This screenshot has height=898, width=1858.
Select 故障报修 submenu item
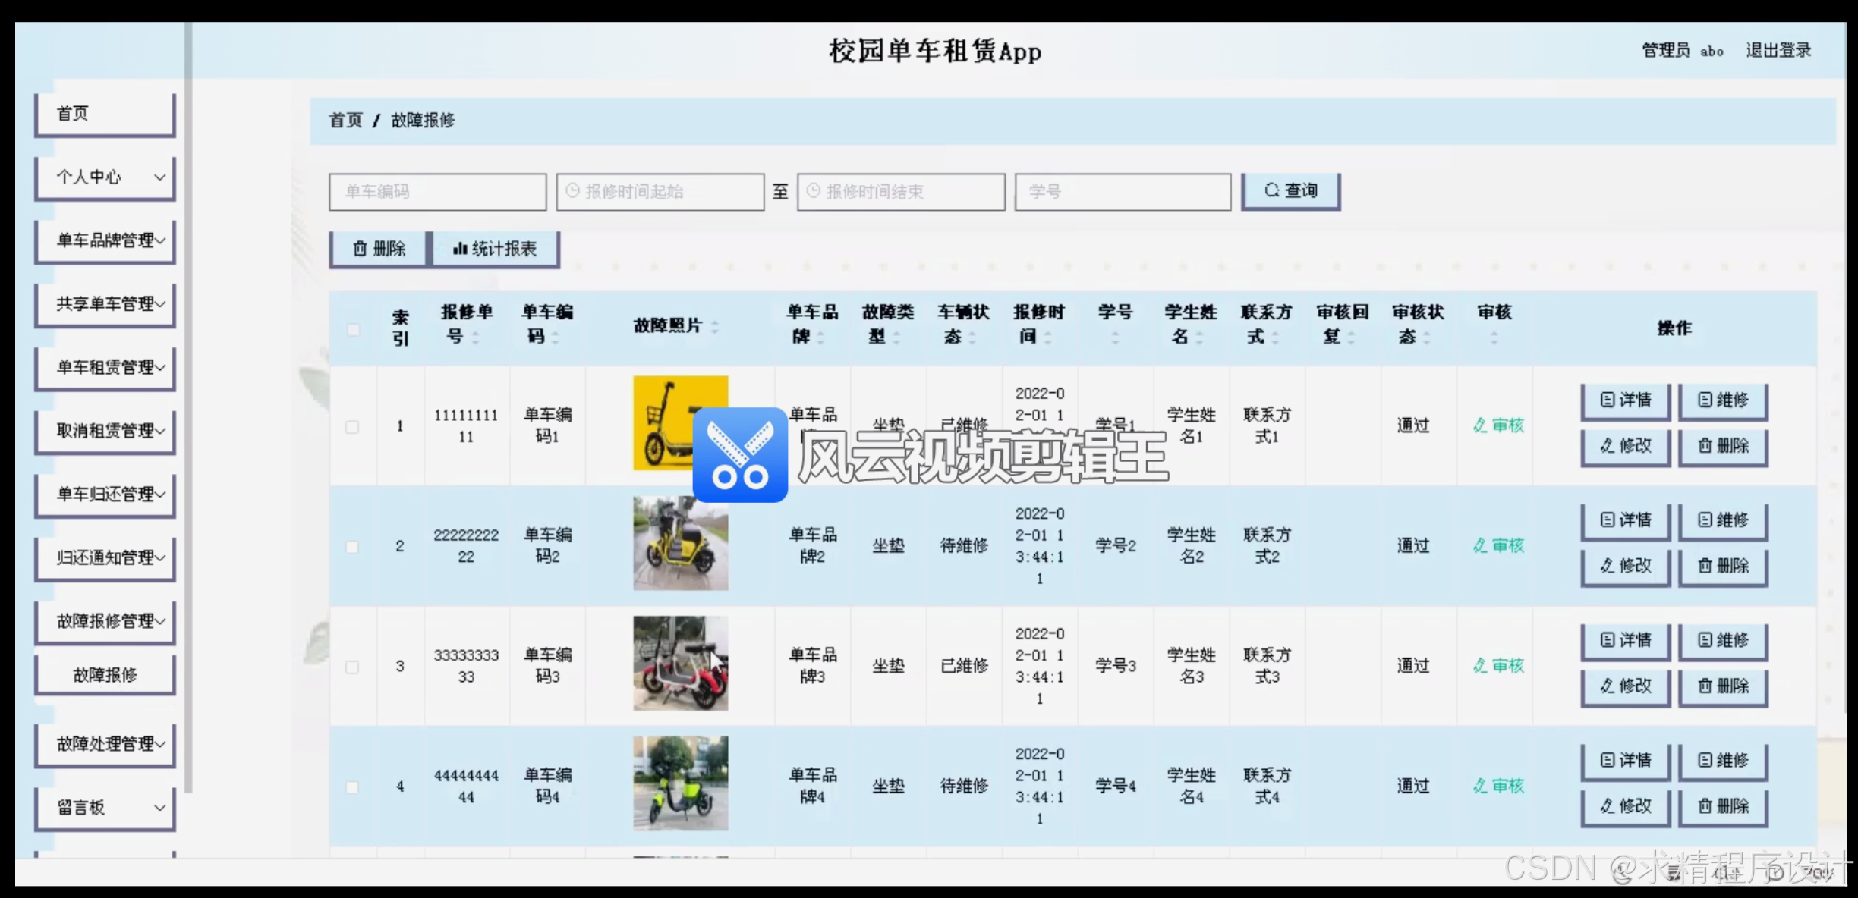105,675
